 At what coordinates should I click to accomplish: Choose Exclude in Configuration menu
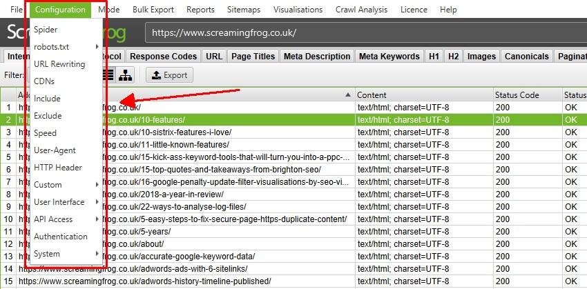coord(66,115)
